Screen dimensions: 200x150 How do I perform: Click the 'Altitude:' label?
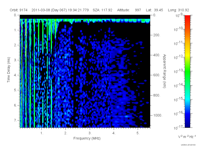123,10
